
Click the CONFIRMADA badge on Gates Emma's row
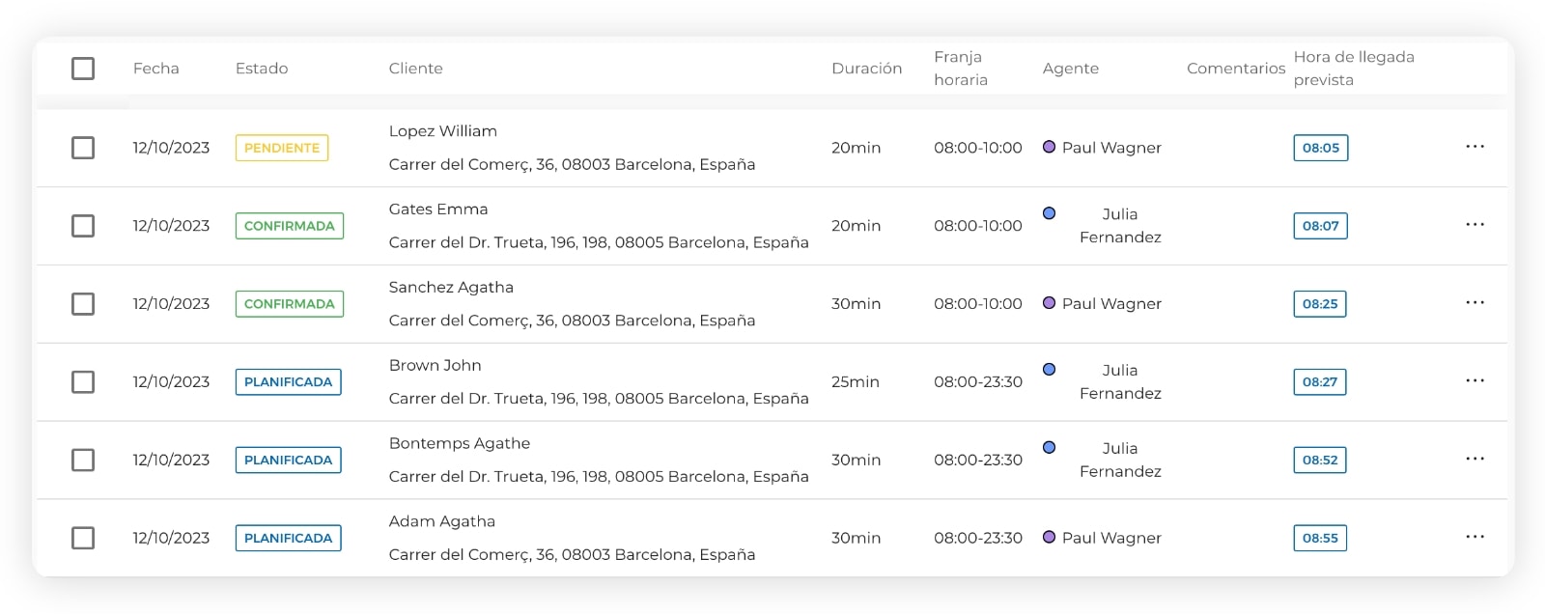tap(289, 225)
